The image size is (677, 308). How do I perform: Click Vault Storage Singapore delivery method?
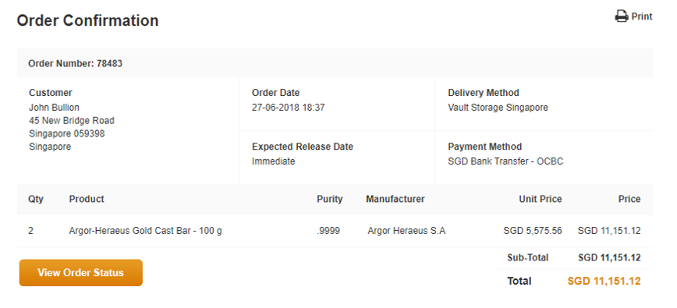498,108
